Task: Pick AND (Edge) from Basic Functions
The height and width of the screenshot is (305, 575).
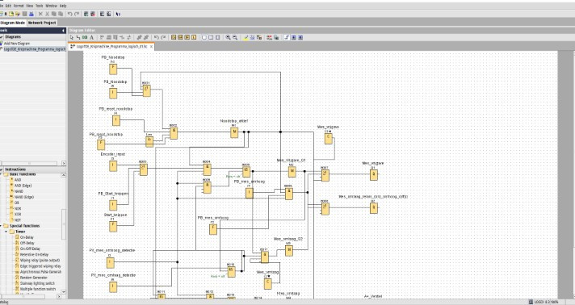Action: (x=23, y=186)
